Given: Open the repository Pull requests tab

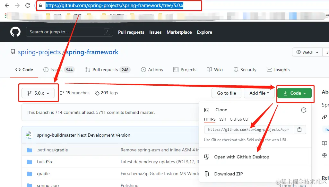Looking at the screenshot, I should (108, 70).
